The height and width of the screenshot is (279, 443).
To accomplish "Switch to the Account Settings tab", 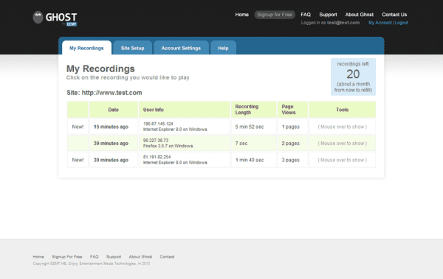I will [181, 48].
